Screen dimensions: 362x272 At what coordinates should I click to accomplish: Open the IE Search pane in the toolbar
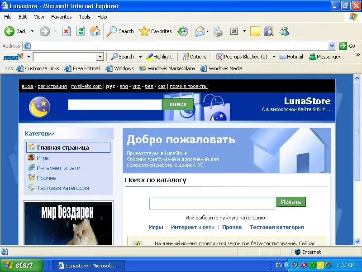click(120, 31)
